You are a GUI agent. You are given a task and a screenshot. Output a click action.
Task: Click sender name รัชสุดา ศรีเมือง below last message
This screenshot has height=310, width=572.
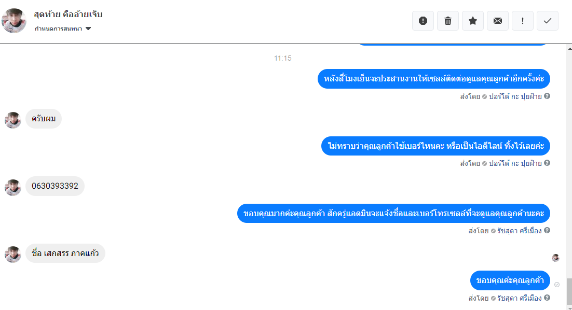point(519,298)
